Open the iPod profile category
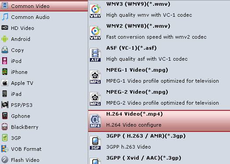 (x=16, y=61)
